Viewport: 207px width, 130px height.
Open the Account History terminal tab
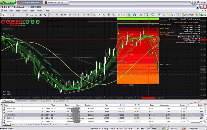(x=18, y=124)
